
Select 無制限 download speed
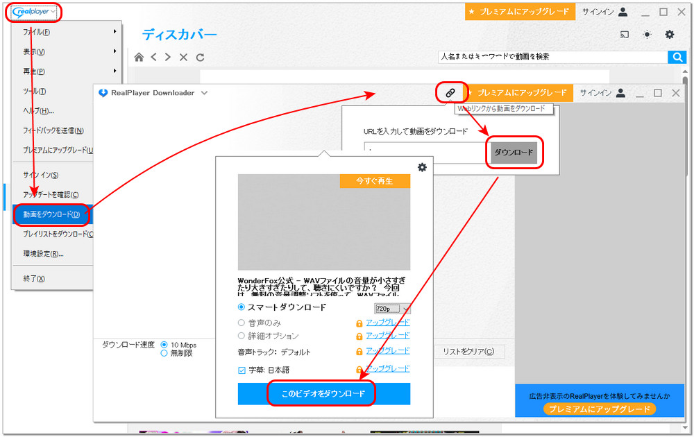tap(164, 353)
